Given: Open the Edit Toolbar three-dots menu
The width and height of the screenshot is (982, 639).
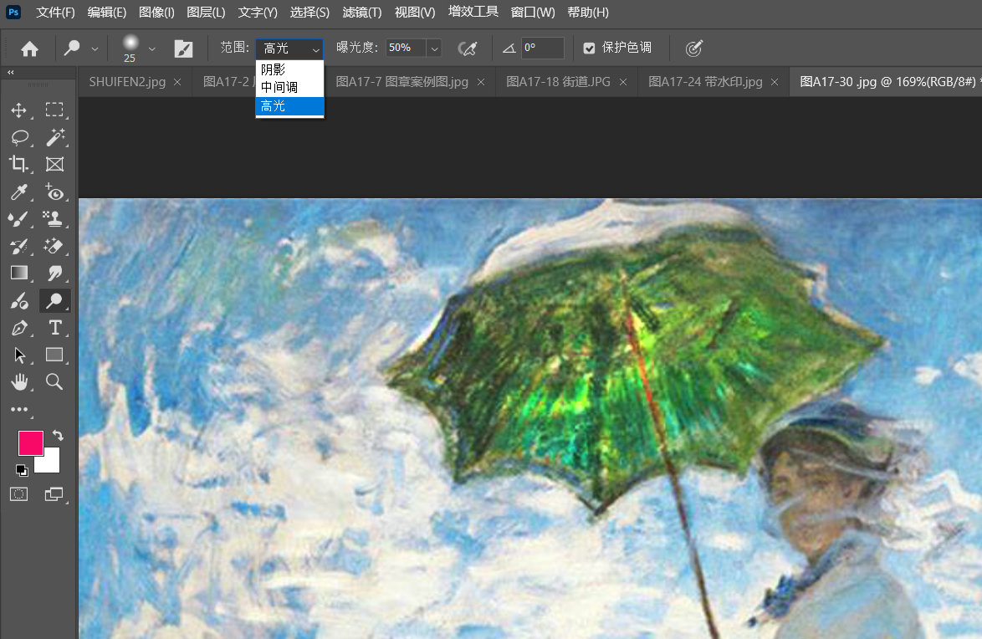Looking at the screenshot, I should (18, 409).
